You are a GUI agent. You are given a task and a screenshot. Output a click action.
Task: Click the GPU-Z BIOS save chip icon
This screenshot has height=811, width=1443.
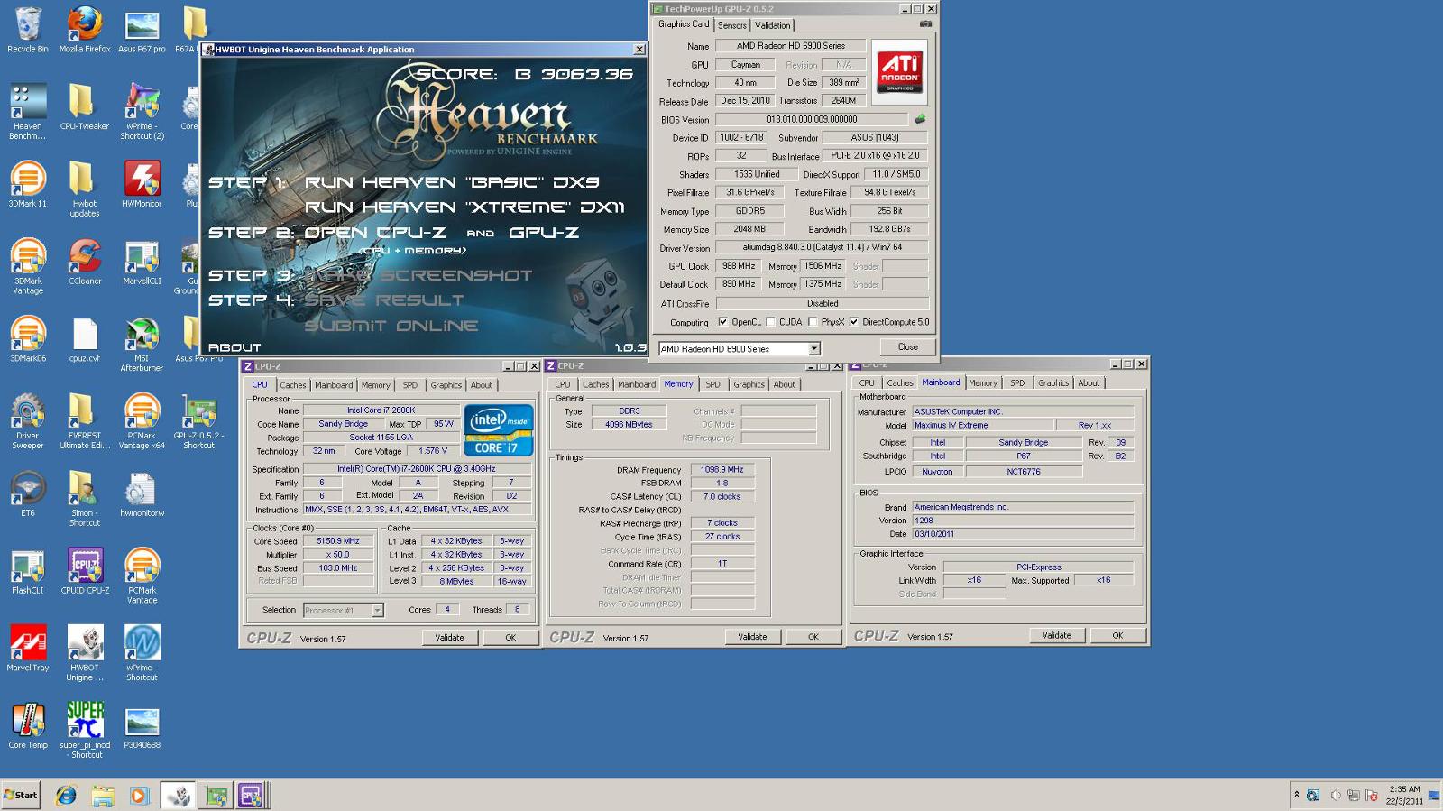[x=920, y=119]
